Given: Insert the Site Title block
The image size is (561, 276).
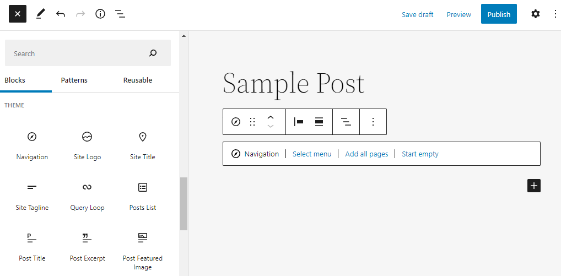Looking at the screenshot, I should pos(143,144).
